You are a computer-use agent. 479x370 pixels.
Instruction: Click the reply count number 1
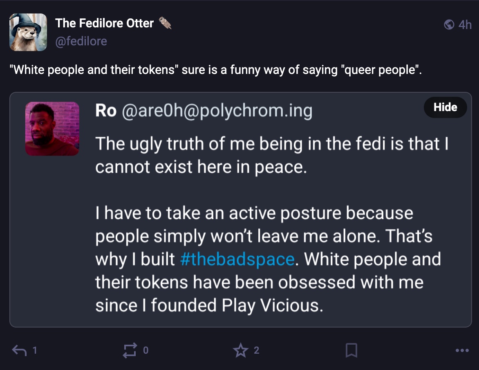pos(35,350)
